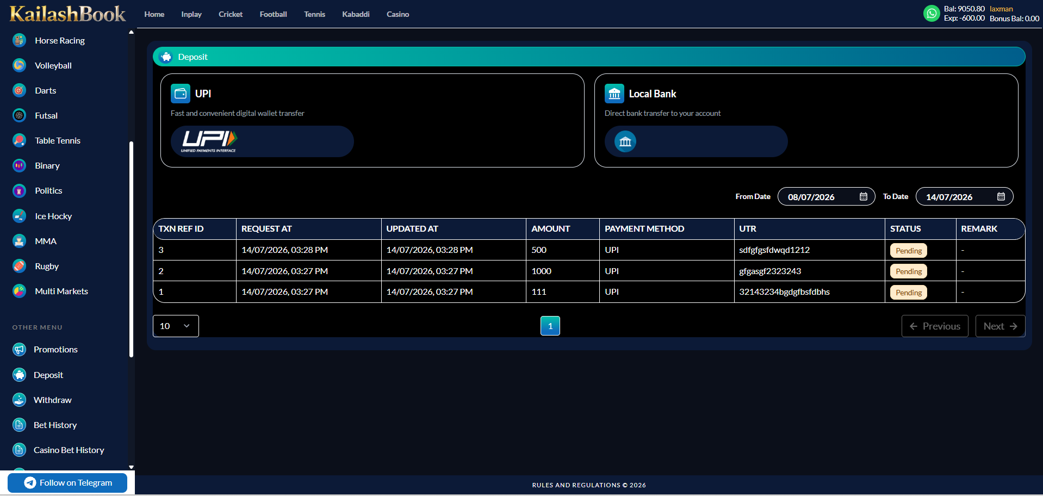This screenshot has width=1043, height=496.
Task: Click UTR sdfgfgsfdwqd1212
Action: [x=774, y=250]
